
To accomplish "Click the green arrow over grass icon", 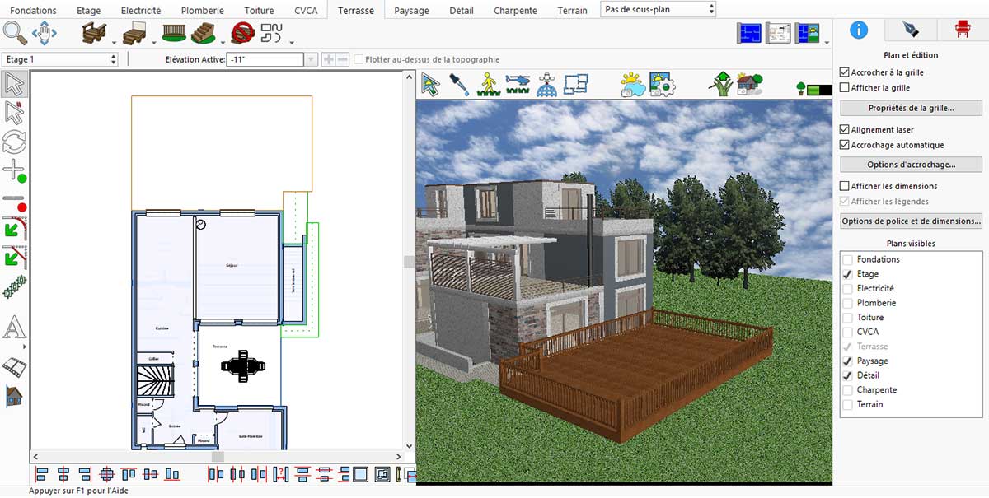I will tap(721, 85).
